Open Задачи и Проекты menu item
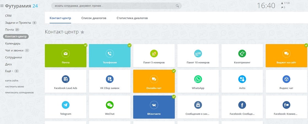 pyautogui.click(x=18, y=23)
